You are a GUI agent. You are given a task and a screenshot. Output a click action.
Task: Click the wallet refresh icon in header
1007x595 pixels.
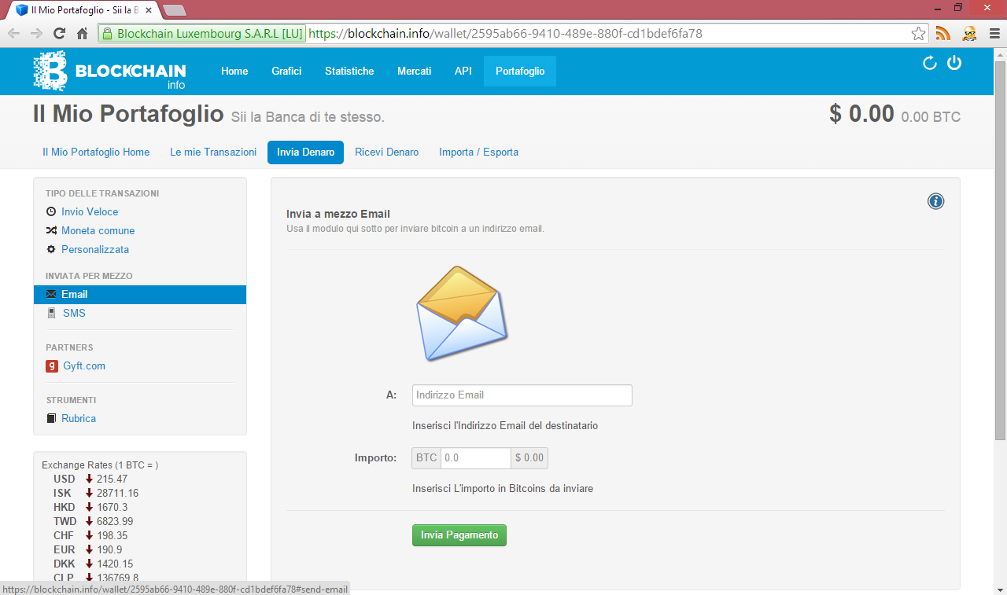pos(930,64)
